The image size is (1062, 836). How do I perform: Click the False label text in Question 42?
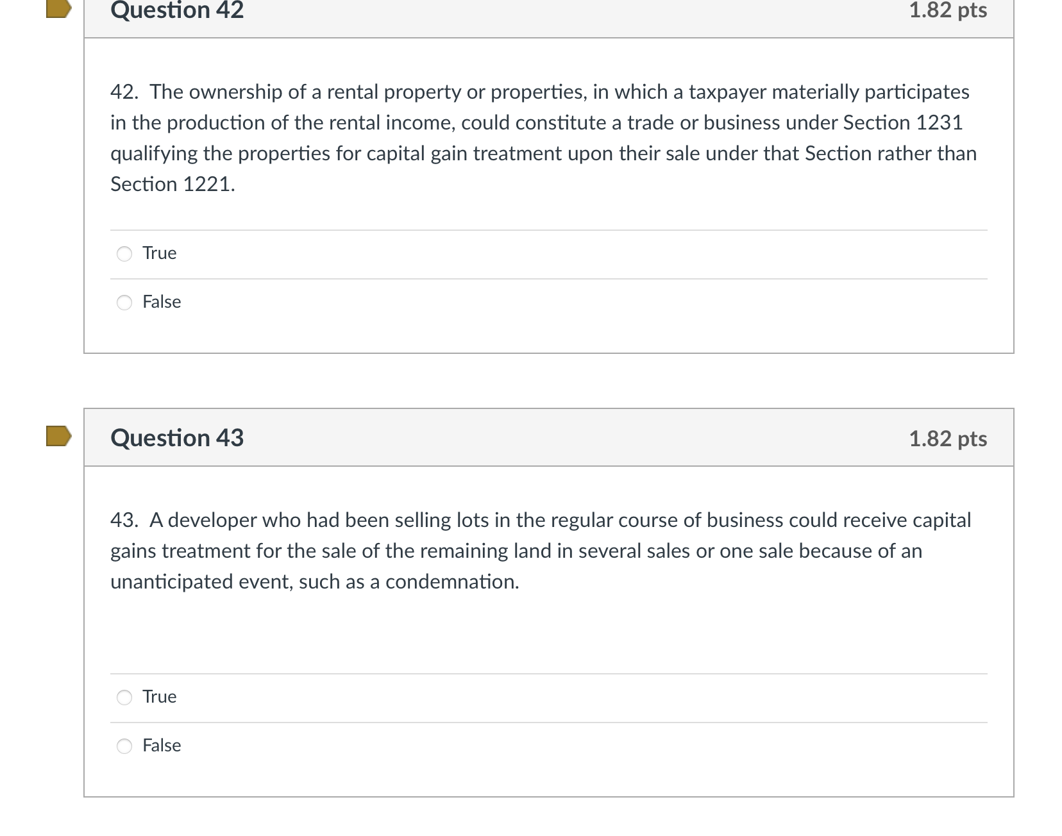161,302
